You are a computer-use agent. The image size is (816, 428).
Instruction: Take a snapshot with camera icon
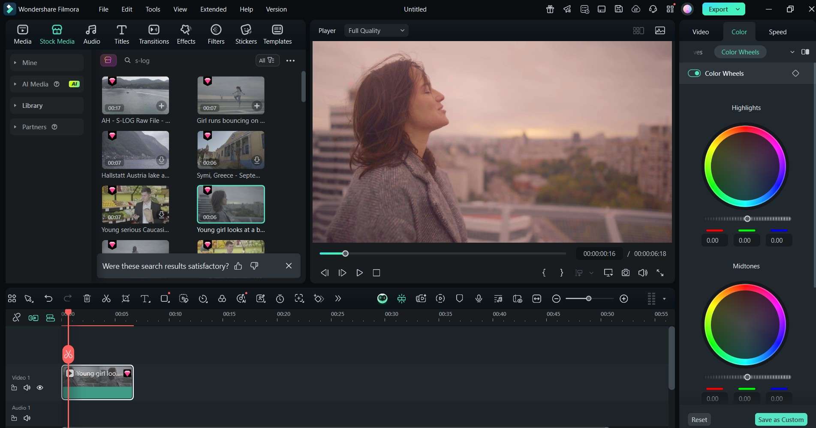tap(625, 273)
